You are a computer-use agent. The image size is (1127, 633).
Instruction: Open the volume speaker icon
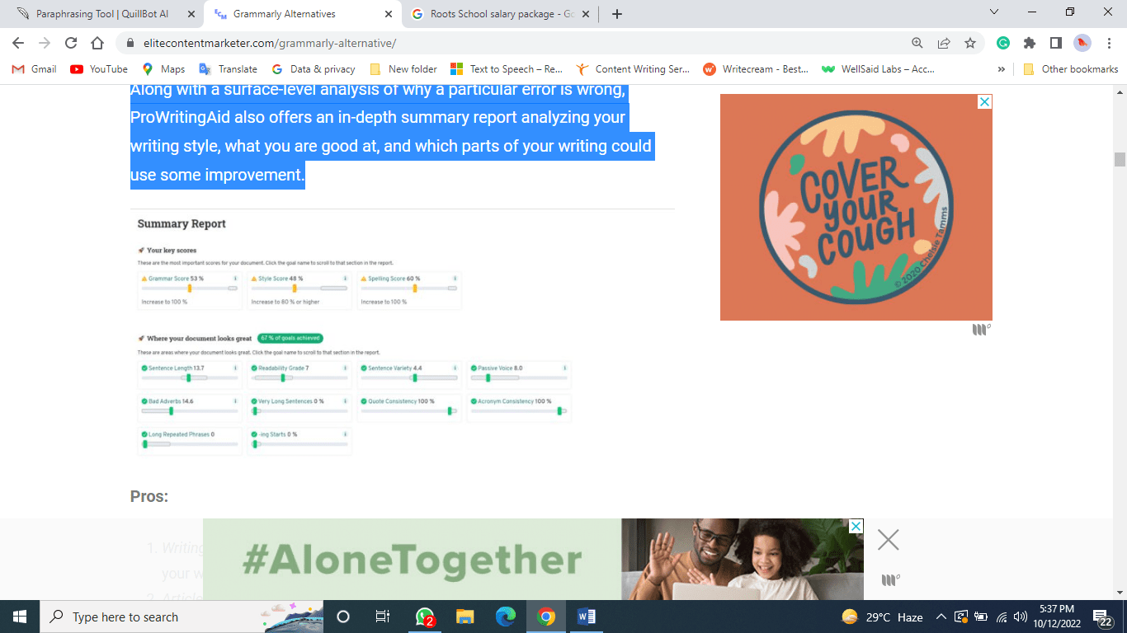click(x=1021, y=617)
